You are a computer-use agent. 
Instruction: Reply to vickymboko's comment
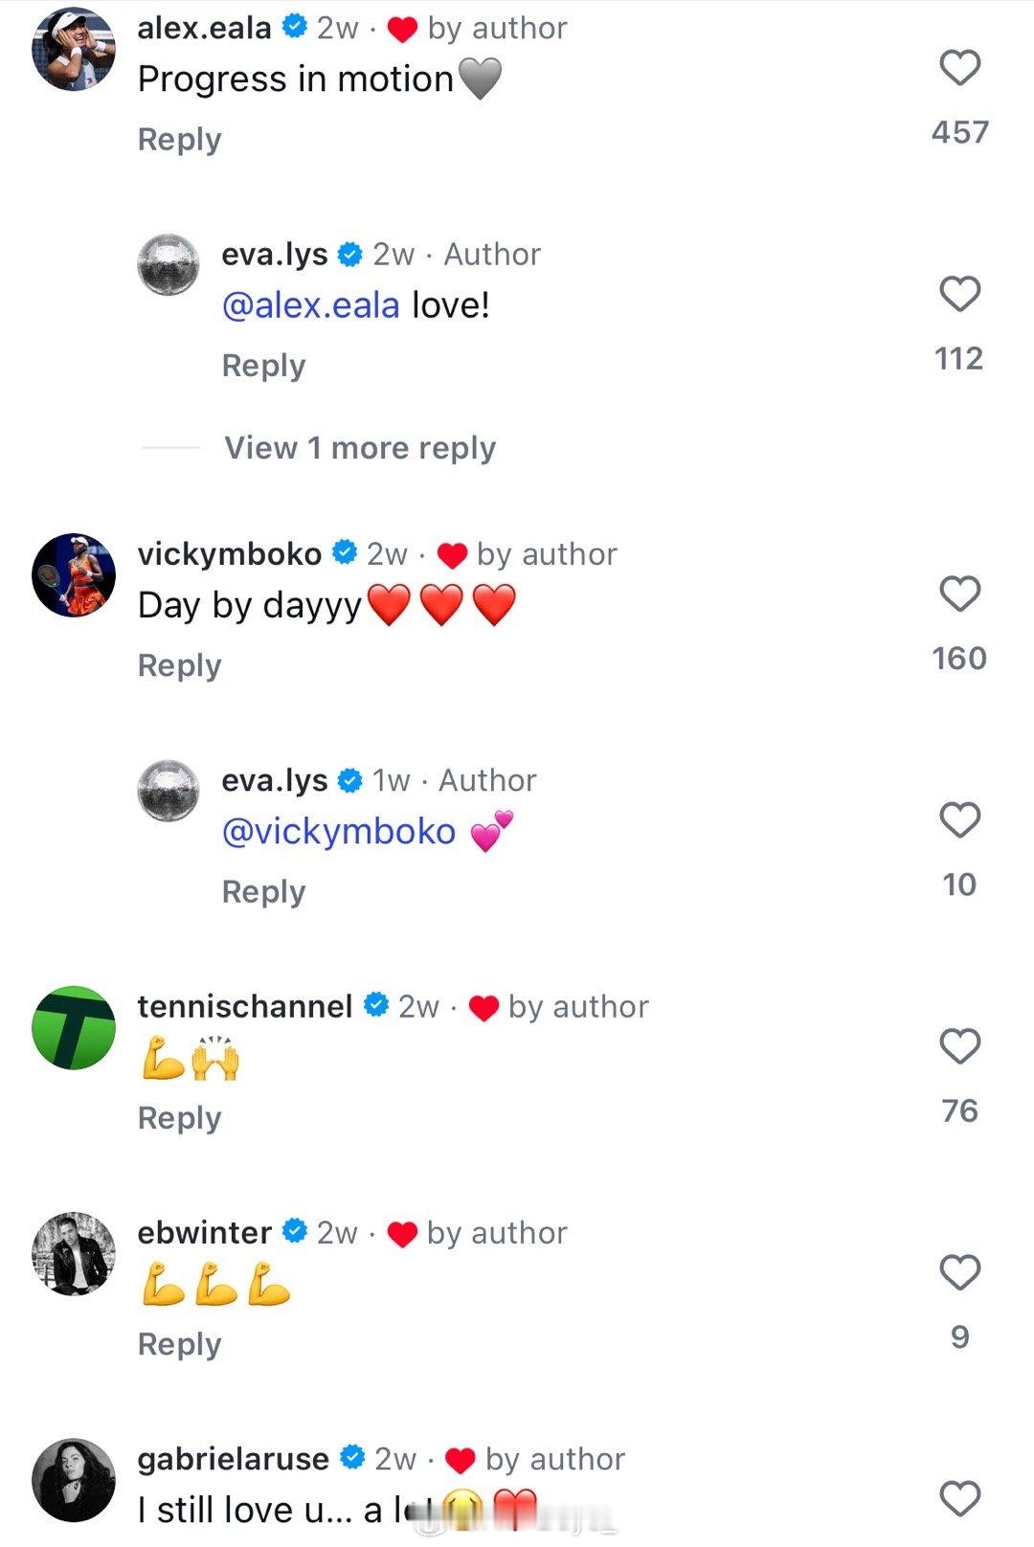180,665
